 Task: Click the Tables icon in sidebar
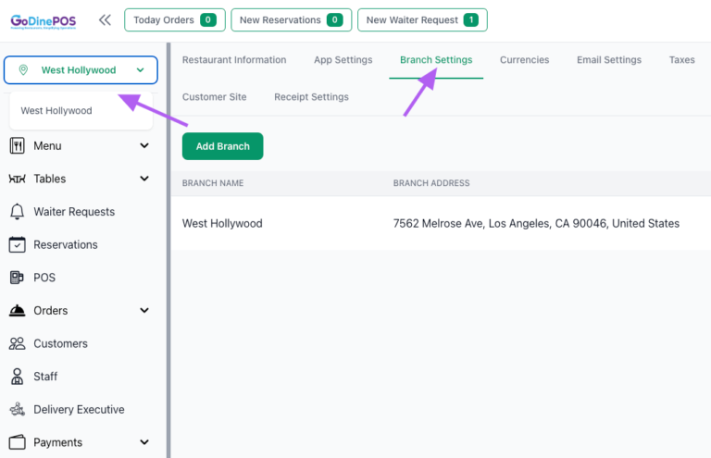(x=18, y=179)
